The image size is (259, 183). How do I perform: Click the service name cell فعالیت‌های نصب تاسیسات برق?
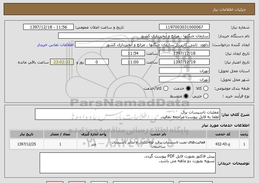[x=158, y=144]
